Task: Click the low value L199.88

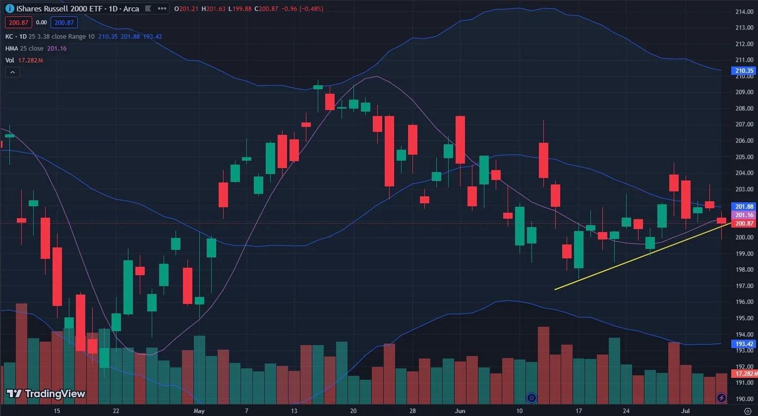Action: [240, 9]
